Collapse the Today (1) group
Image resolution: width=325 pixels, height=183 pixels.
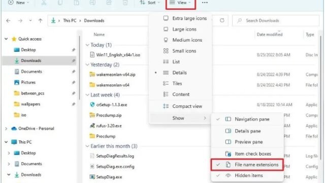coord(87,45)
